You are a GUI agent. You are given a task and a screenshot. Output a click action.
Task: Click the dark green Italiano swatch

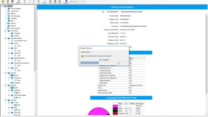pos(115,111)
